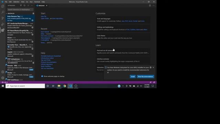220x124 pixels.
Task: Open the Manage gear in activity bar
Action: tap(3, 78)
